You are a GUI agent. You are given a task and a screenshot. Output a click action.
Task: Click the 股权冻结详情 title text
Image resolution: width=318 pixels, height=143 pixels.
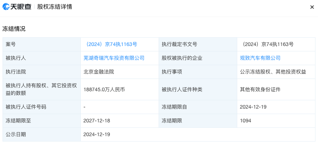55,7
